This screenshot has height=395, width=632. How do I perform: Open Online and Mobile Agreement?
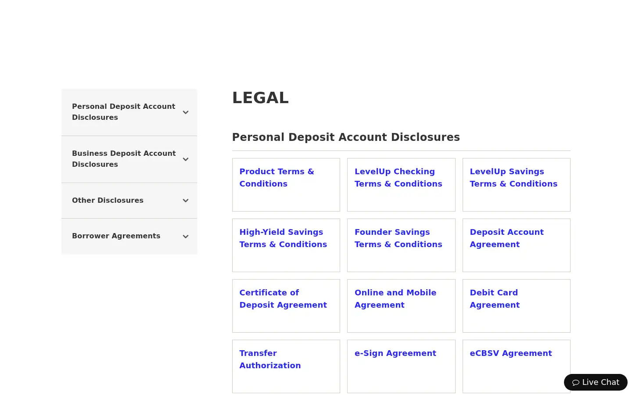coord(395,299)
